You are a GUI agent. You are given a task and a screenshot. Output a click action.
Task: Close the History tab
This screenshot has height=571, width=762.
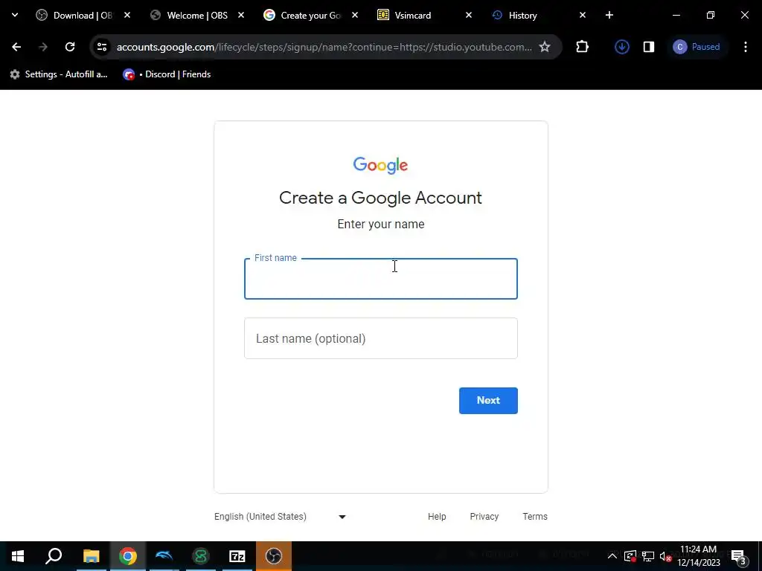pos(583,15)
